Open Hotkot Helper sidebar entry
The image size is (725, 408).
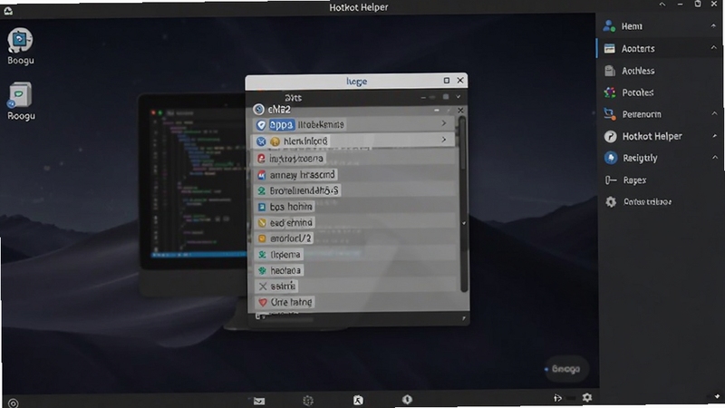coord(652,137)
